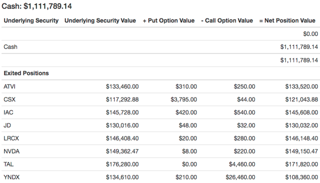Click TAL put option value $0.00
Screen dimensions: 320x183
point(190,164)
